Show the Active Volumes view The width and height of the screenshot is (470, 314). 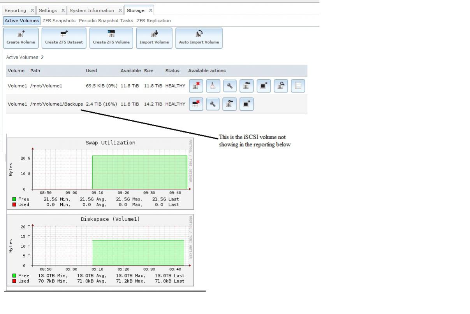click(x=22, y=21)
